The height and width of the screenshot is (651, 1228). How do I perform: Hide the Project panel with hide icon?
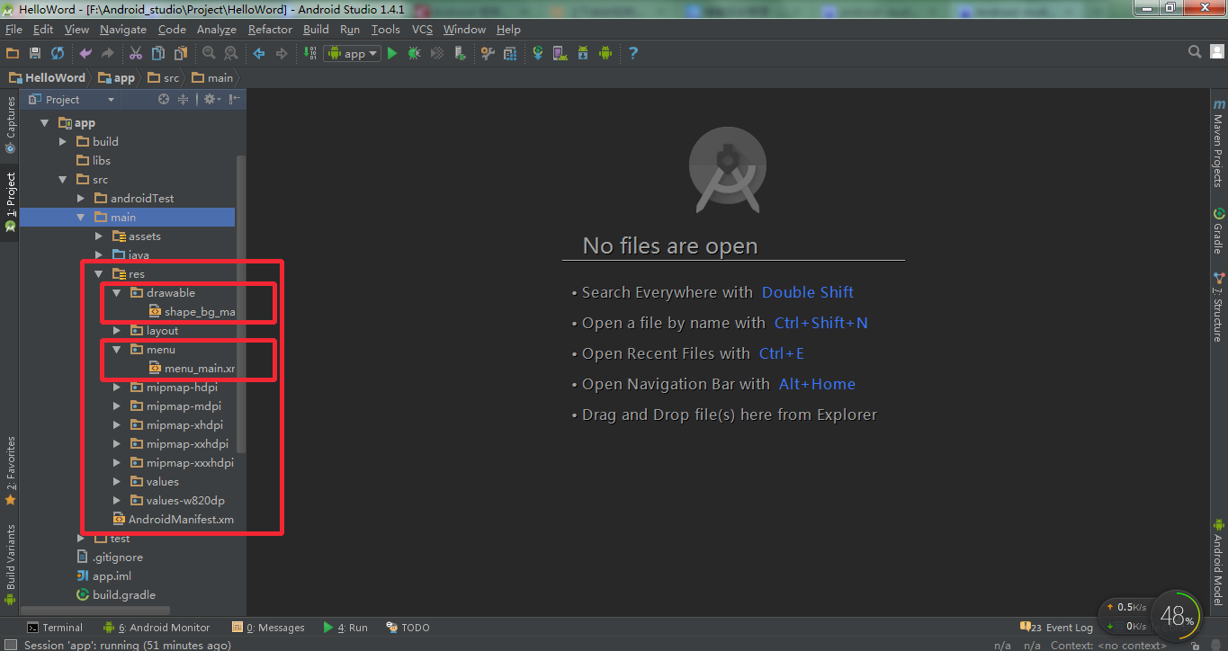(235, 100)
